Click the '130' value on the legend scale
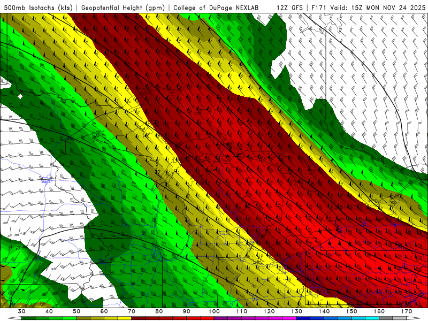428x321 pixels. (296, 311)
